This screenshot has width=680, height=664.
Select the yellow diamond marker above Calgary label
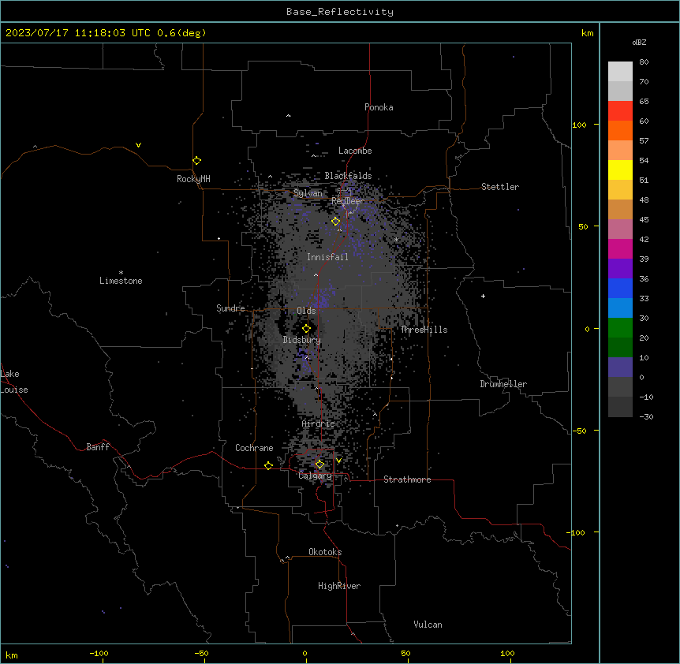point(319,464)
